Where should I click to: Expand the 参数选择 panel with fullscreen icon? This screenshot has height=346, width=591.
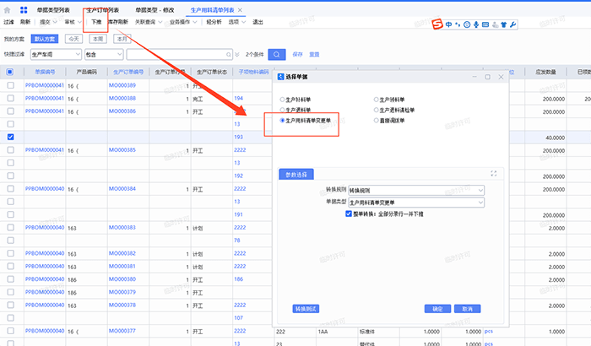[493, 174]
